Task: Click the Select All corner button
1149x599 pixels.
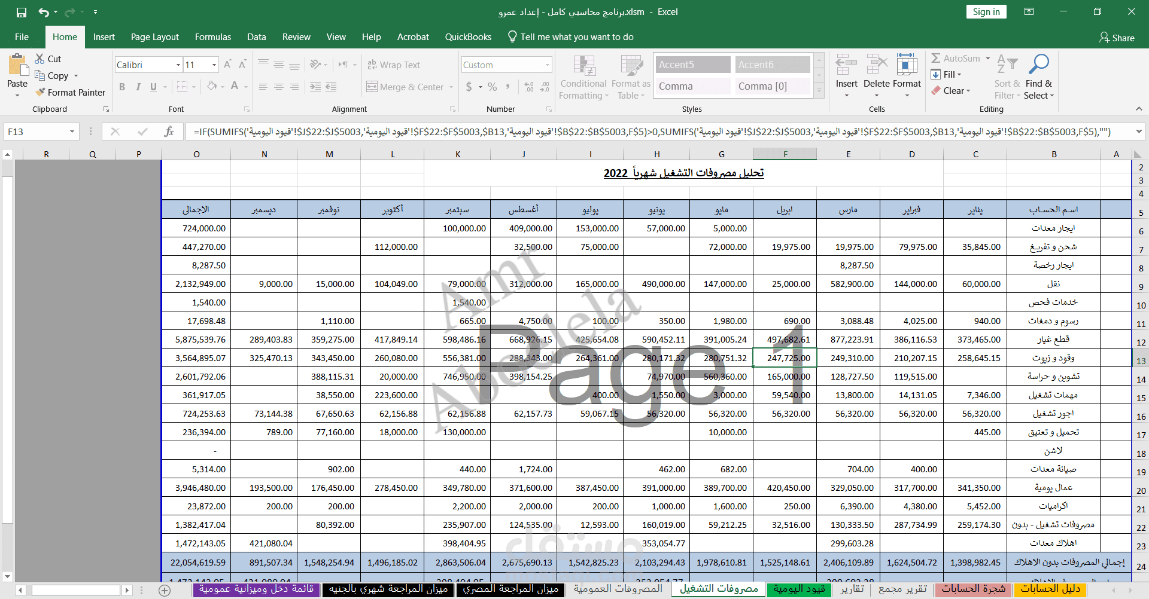Action: click(1138, 154)
